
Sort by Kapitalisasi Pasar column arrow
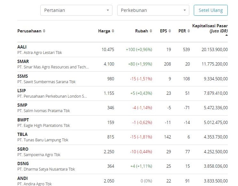pyautogui.click(x=226, y=35)
